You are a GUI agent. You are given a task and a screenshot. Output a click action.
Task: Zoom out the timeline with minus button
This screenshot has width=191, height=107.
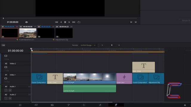pyautogui.click(x=102, y=45)
